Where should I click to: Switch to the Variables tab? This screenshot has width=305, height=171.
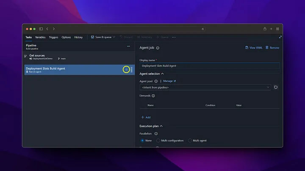coord(40,37)
